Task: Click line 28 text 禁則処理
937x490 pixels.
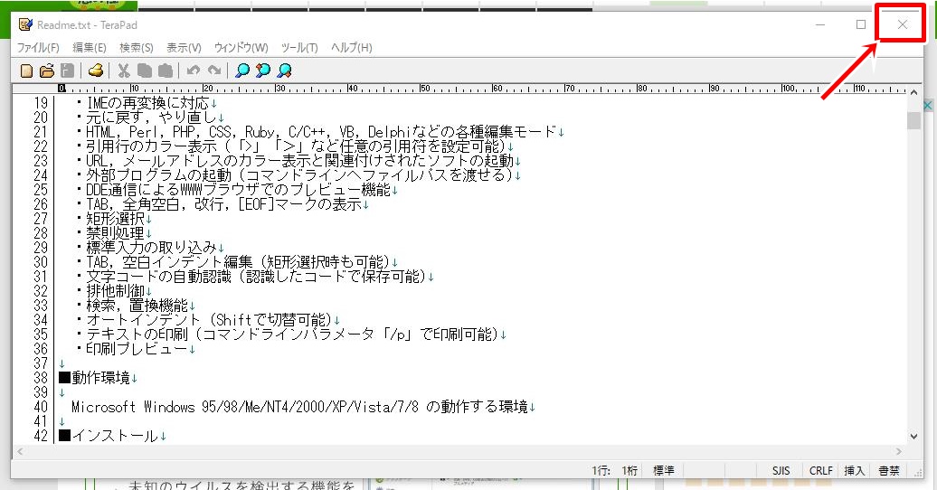Action: click(x=116, y=233)
